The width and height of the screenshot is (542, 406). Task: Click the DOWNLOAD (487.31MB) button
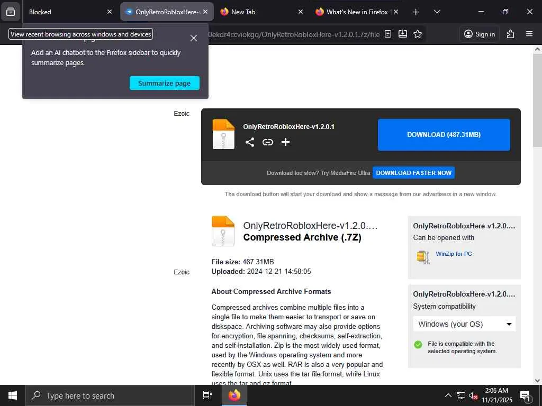(x=444, y=135)
